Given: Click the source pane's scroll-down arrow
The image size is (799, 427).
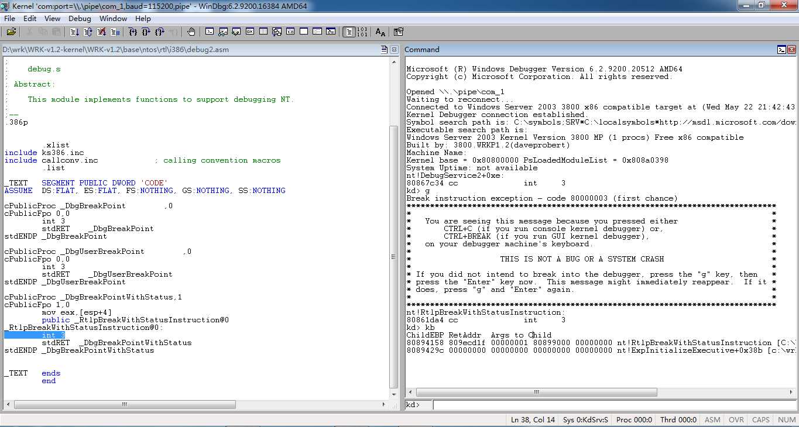Looking at the screenshot, I should (394, 394).
